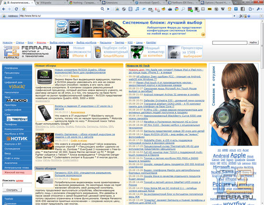Click the black W Wikipedia extension icon

[223, 9]
